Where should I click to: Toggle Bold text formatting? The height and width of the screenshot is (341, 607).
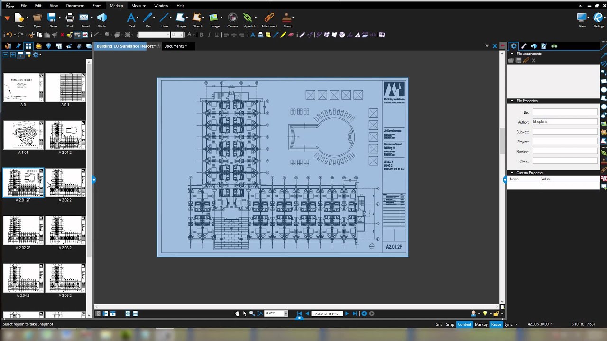click(202, 35)
